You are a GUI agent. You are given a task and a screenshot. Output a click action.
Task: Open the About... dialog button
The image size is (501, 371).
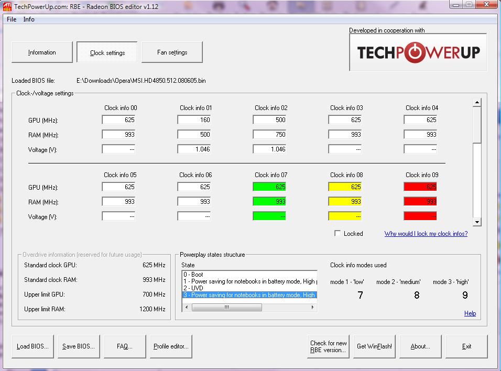pyautogui.click(x=420, y=346)
